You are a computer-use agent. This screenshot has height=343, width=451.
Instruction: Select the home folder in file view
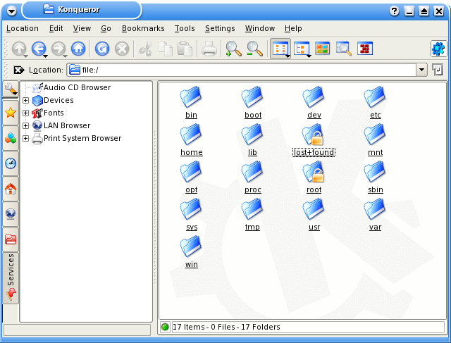pos(191,139)
